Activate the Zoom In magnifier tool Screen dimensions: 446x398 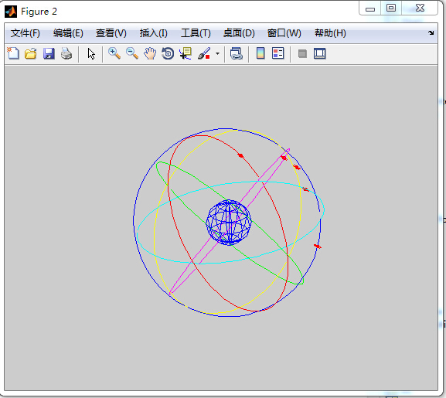[x=114, y=53]
